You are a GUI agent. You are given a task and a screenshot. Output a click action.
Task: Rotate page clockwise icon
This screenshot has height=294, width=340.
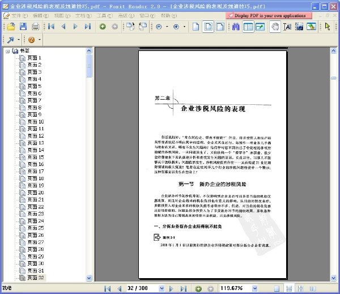click(x=130, y=27)
